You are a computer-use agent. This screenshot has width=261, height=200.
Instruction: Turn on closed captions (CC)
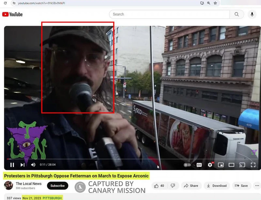199,165
